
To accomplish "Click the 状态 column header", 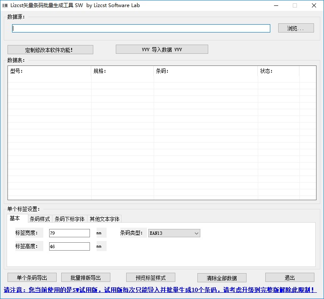I will [x=278, y=71].
